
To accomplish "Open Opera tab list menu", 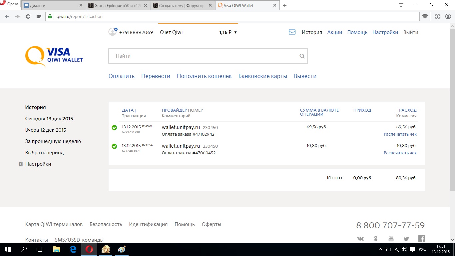I will (401, 5).
